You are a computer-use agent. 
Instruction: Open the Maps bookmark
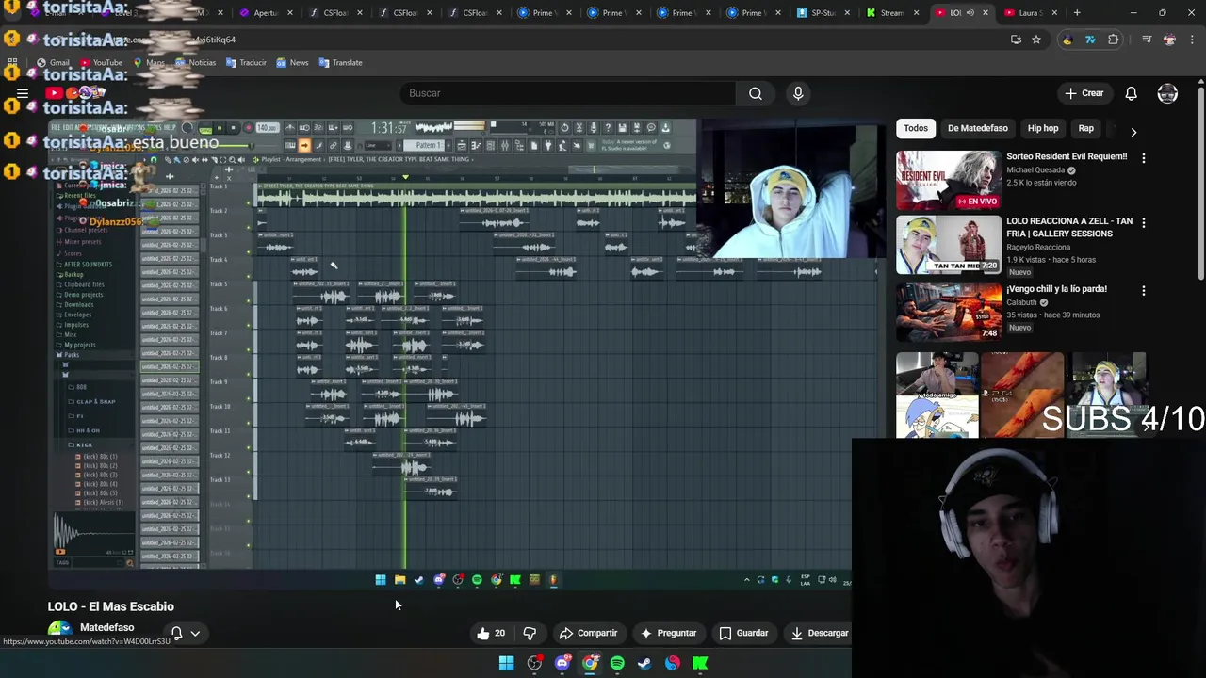(149, 62)
